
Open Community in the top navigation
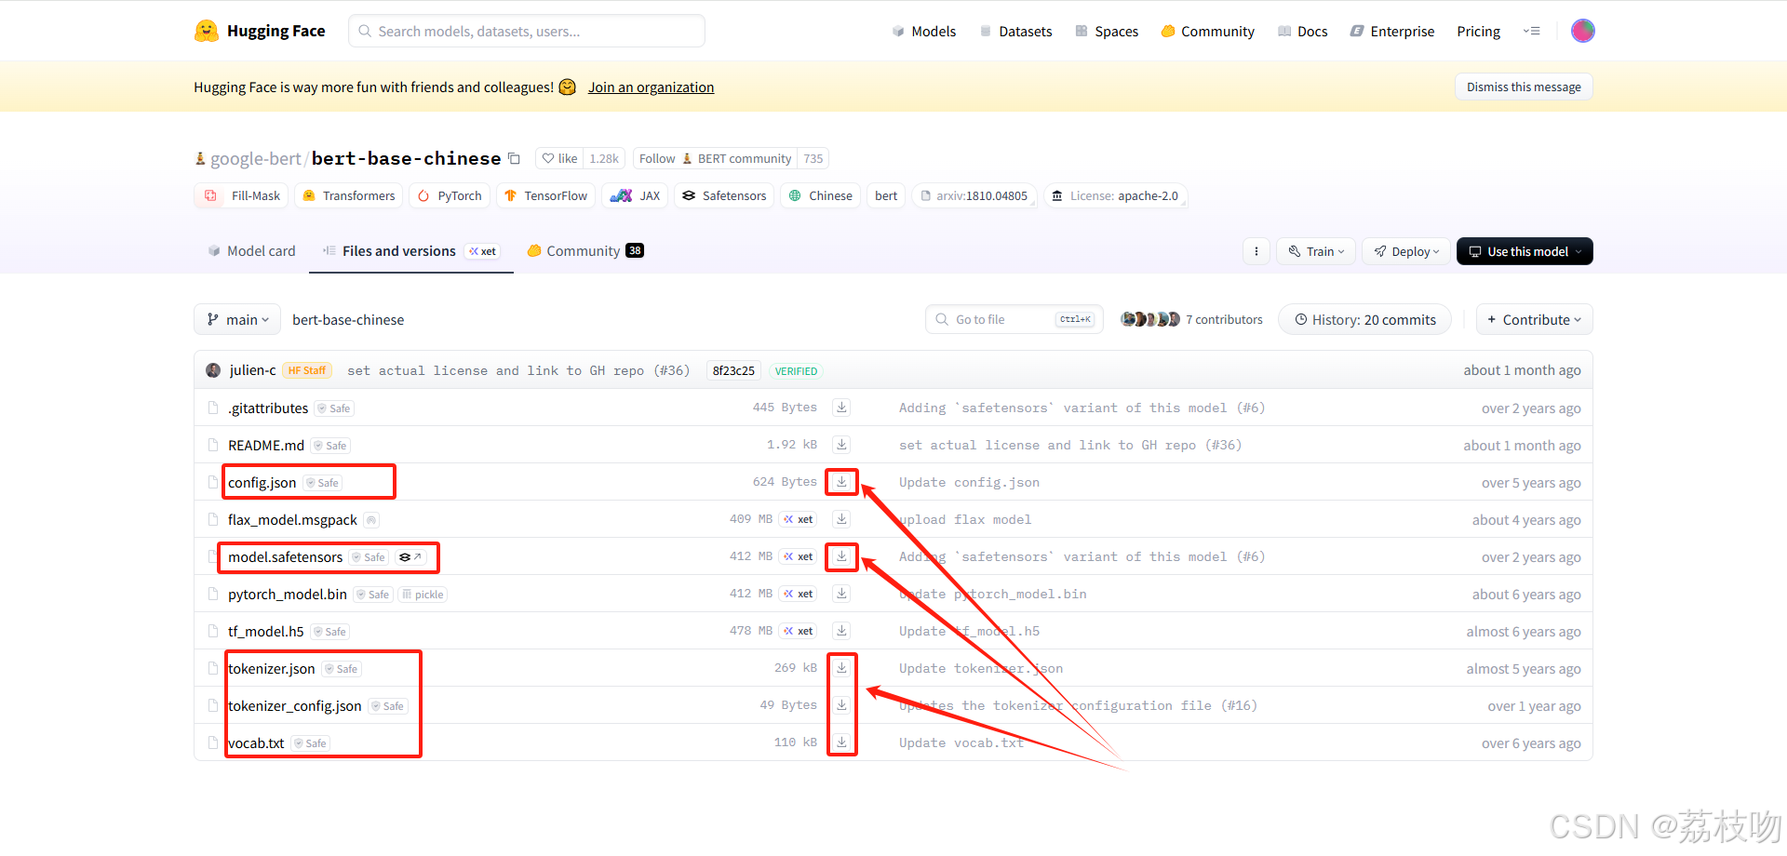coord(1207,31)
